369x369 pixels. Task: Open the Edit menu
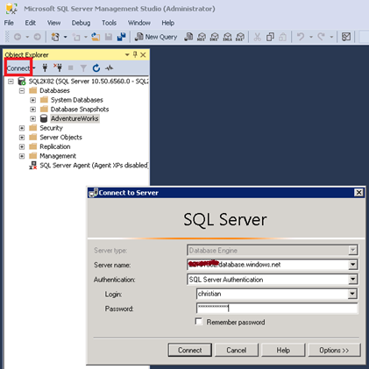[x=30, y=23]
